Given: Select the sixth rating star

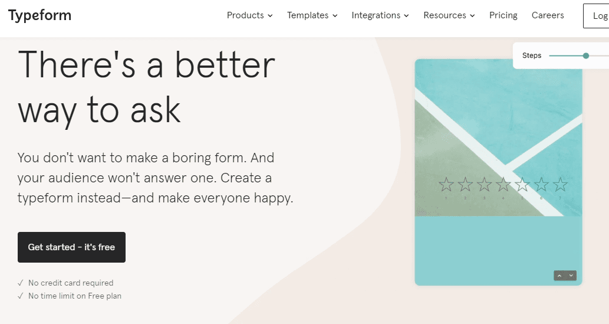Looking at the screenshot, I should tap(541, 185).
